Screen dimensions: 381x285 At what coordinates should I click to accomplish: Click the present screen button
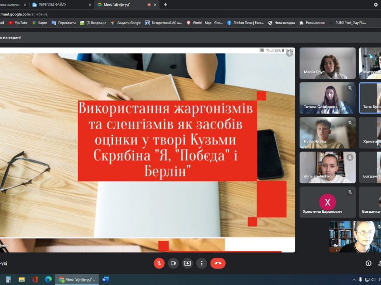188,263
